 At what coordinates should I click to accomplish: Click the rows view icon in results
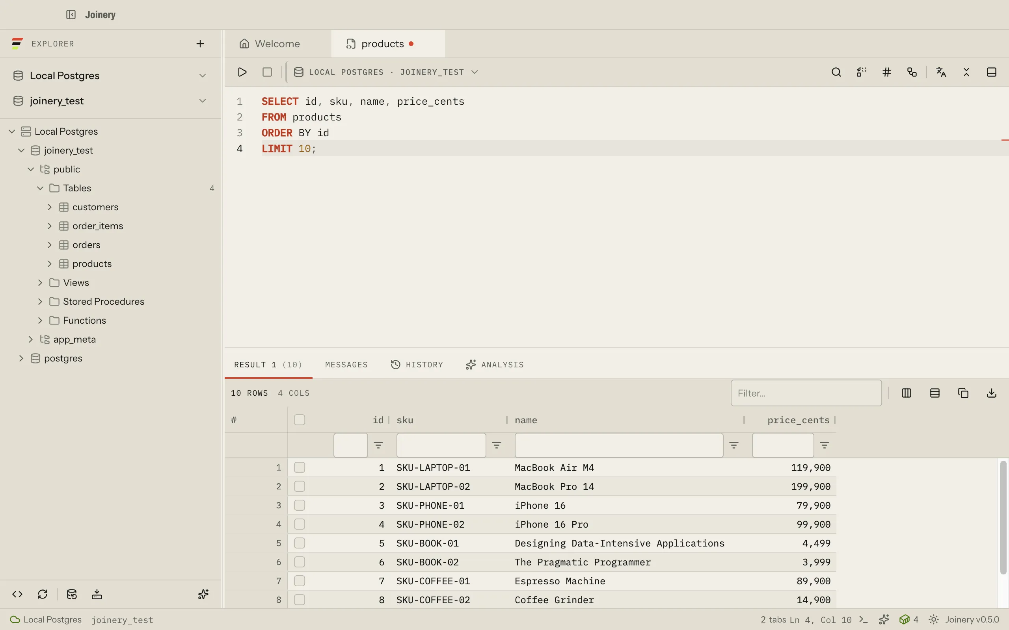tap(935, 393)
